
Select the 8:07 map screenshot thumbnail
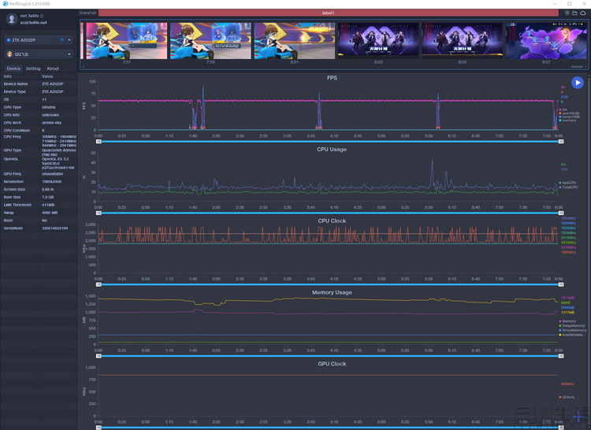[546, 41]
